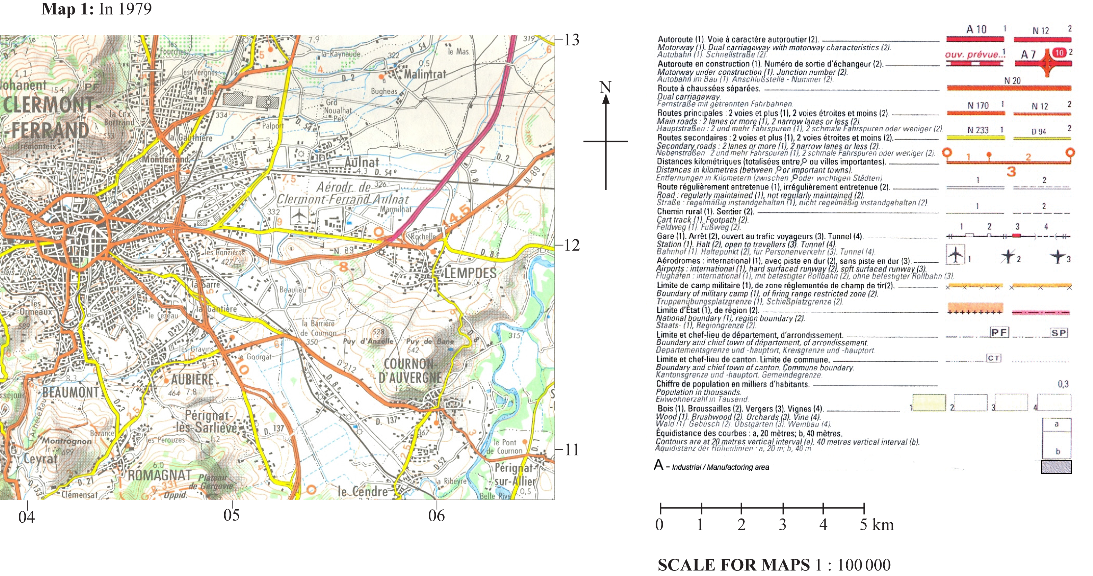Click the SP arrondissement box in legend
Image resolution: width=1093 pixels, height=576 pixels.
point(1059,333)
